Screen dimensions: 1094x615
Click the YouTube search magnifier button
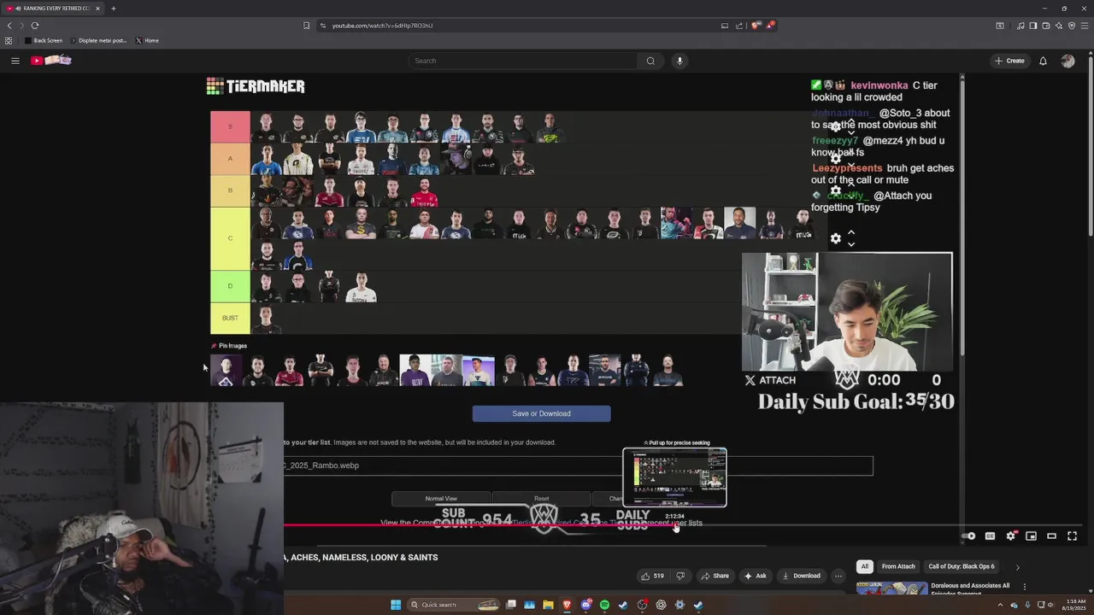pos(650,61)
